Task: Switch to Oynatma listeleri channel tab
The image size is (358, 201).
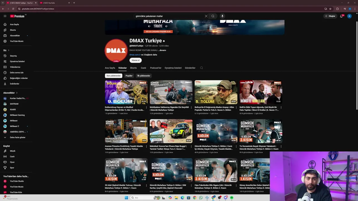Action: (173, 68)
